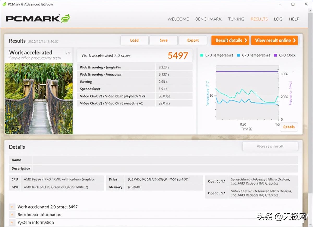
Task: Open the WELCOME tab
Action: [x=178, y=19]
